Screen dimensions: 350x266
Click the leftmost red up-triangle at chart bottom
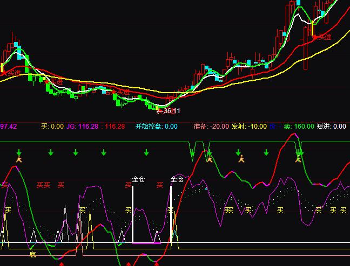[x=61, y=264]
